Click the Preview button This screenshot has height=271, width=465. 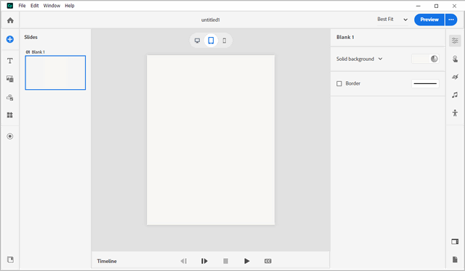pyautogui.click(x=429, y=20)
